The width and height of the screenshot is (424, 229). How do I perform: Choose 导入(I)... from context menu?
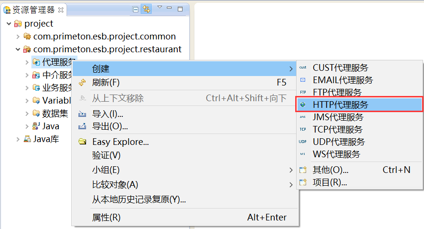(185, 114)
